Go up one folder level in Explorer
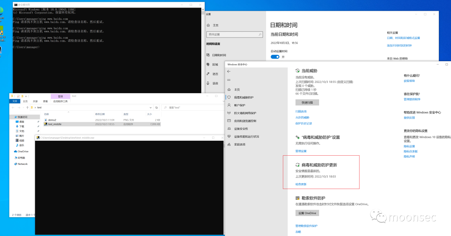The width and height of the screenshot is (451, 236). pyautogui.click(x=27, y=107)
